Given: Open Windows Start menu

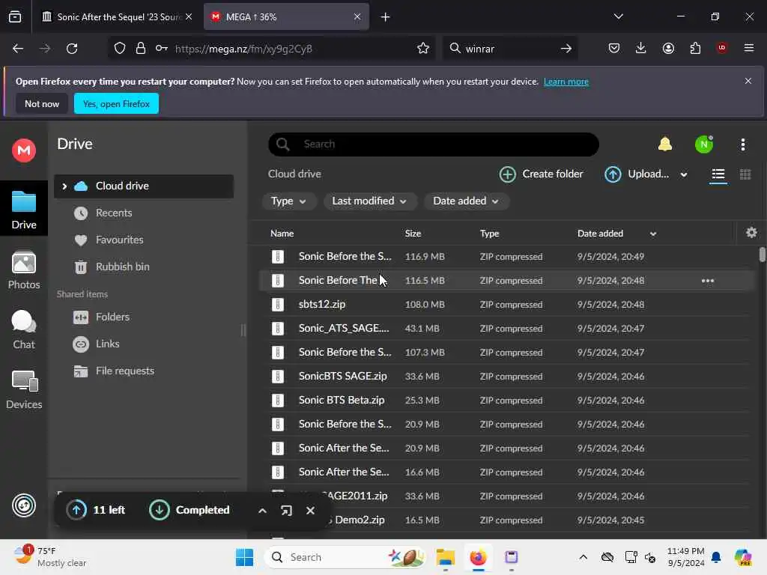Looking at the screenshot, I should tap(244, 557).
